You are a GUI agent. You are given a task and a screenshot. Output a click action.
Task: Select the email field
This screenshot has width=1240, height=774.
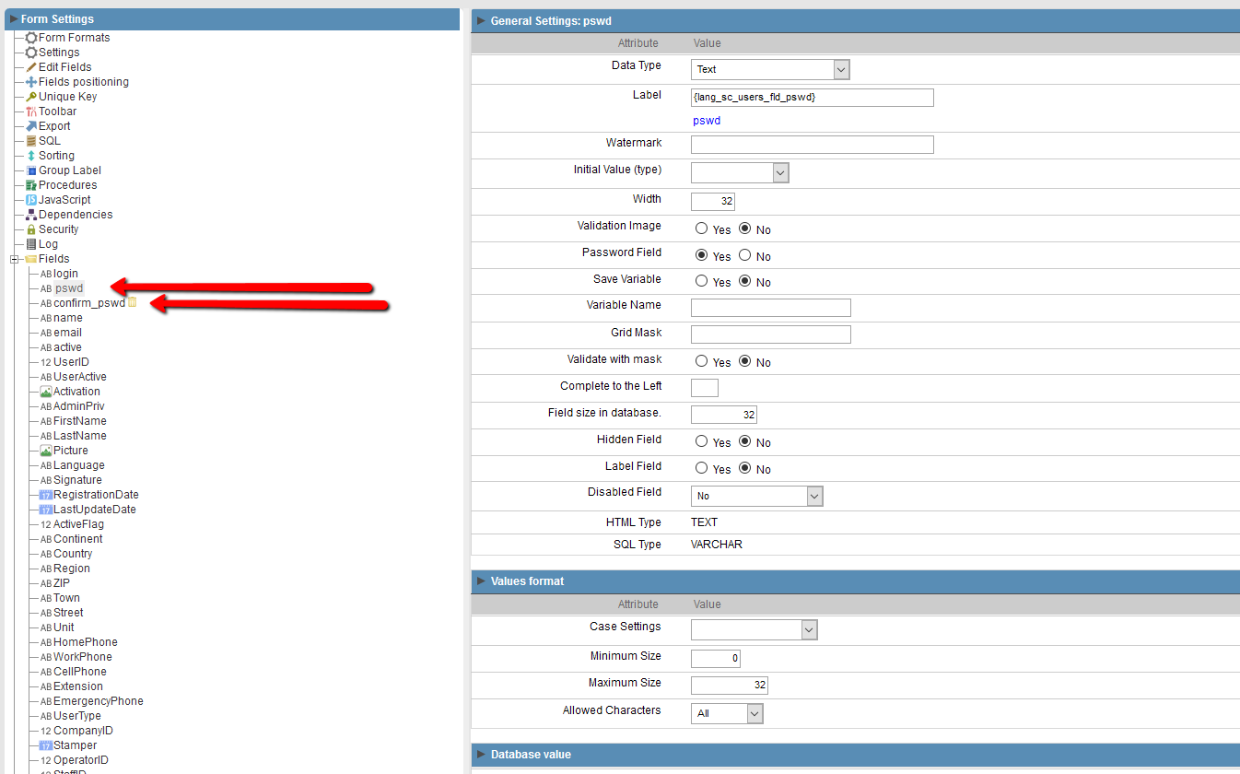coord(67,333)
